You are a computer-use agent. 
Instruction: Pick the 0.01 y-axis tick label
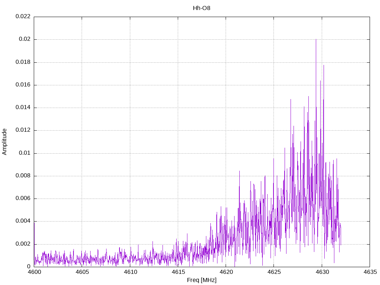click(x=25, y=153)
